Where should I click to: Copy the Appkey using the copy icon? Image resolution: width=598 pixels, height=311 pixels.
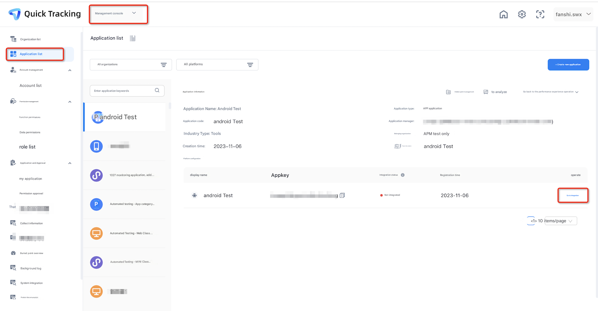coord(342,195)
